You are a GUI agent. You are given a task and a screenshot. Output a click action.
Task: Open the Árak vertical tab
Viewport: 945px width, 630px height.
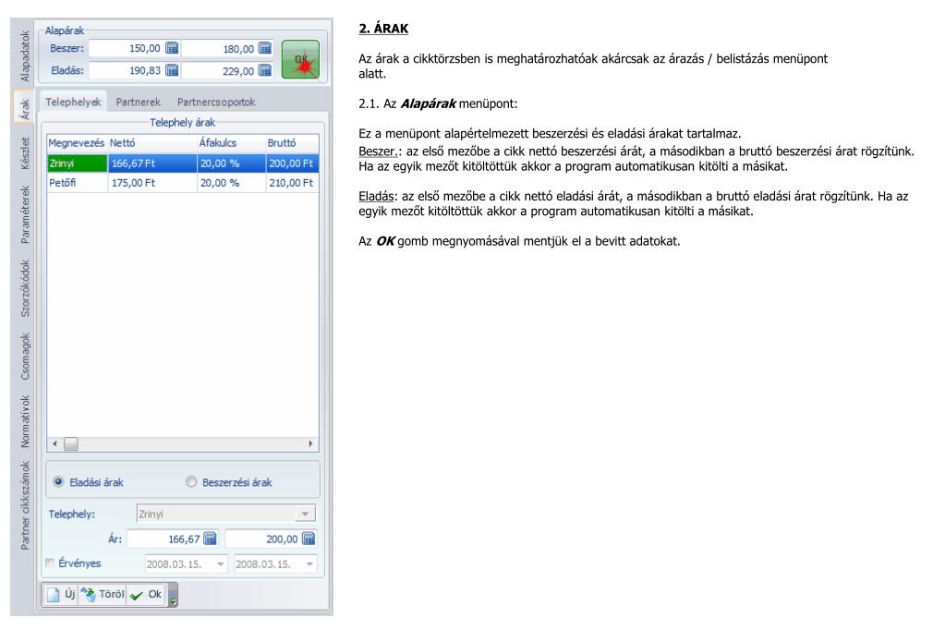click(25, 108)
